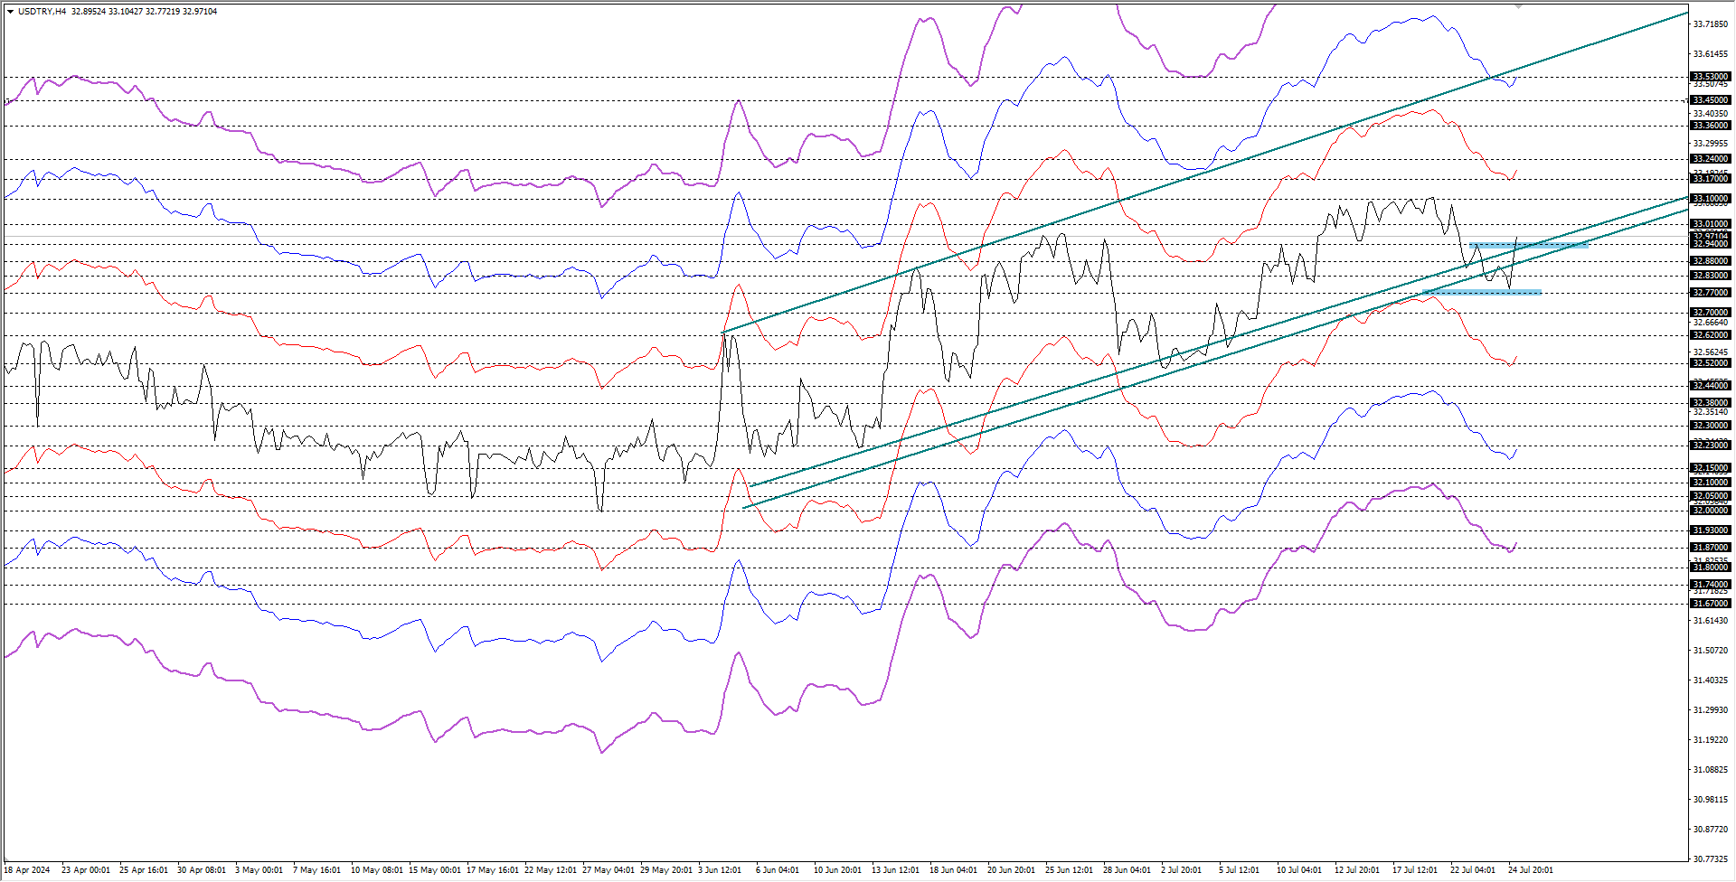This screenshot has height=882, width=1736.
Task: Click the 33.53000 horizontal line price label
Action: click(1711, 77)
